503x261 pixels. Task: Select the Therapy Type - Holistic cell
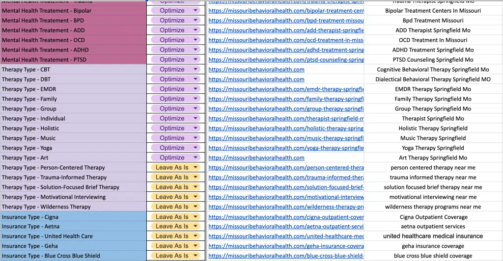74,129
